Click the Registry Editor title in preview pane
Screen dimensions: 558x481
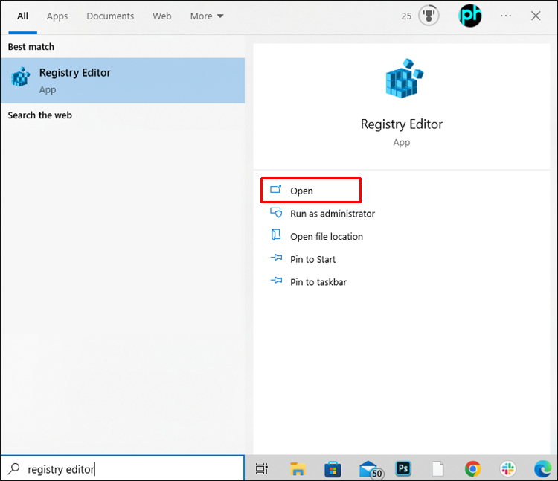tap(402, 124)
